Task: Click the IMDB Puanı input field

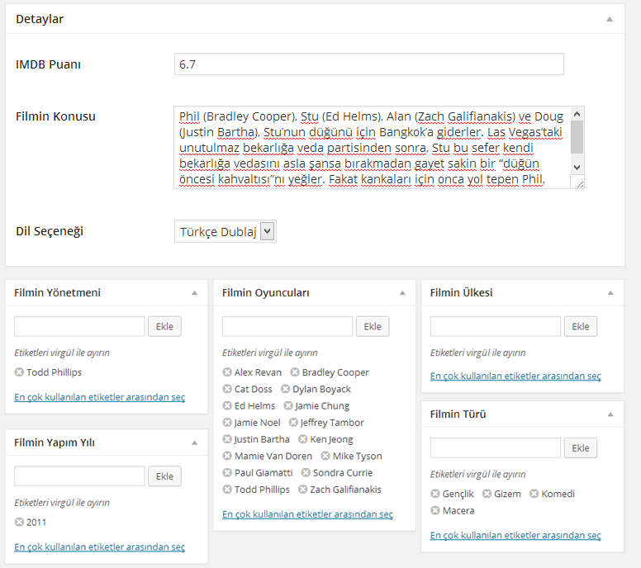Action: click(369, 64)
